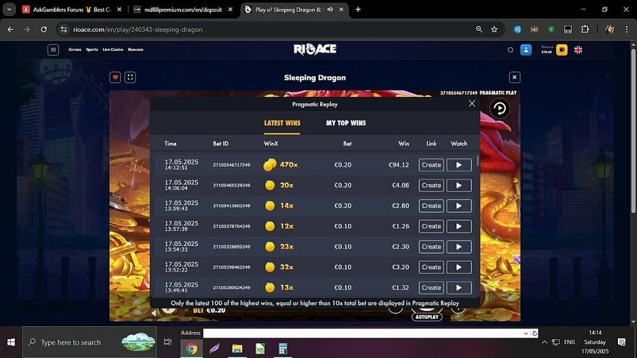This screenshot has width=637, height=358.
Task: Open the user profile icon
Action: [526, 50]
